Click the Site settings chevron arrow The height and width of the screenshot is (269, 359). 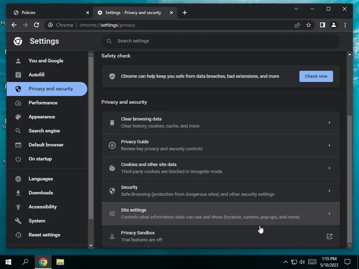coord(330,213)
